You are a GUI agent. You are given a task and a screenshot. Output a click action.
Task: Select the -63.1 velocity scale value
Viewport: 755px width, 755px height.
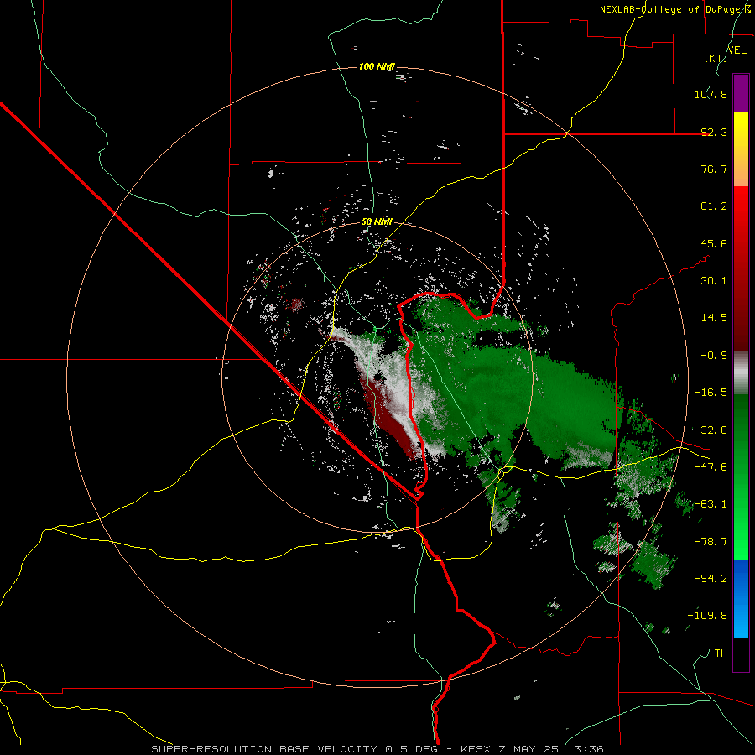coord(711,504)
